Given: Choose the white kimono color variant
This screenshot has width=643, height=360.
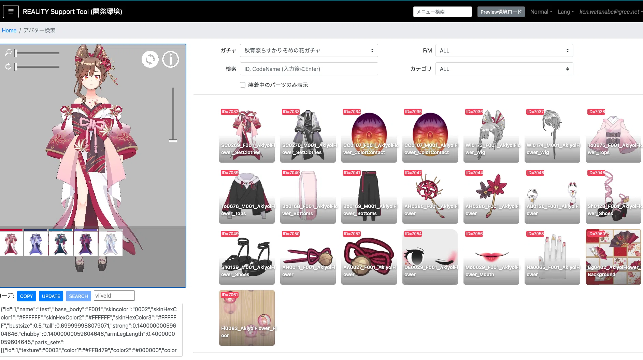Looking at the screenshot, I should point(111,243).
